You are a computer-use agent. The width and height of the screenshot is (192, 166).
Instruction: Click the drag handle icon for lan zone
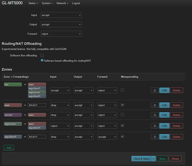pyautogui.click(x=155, y=90)
